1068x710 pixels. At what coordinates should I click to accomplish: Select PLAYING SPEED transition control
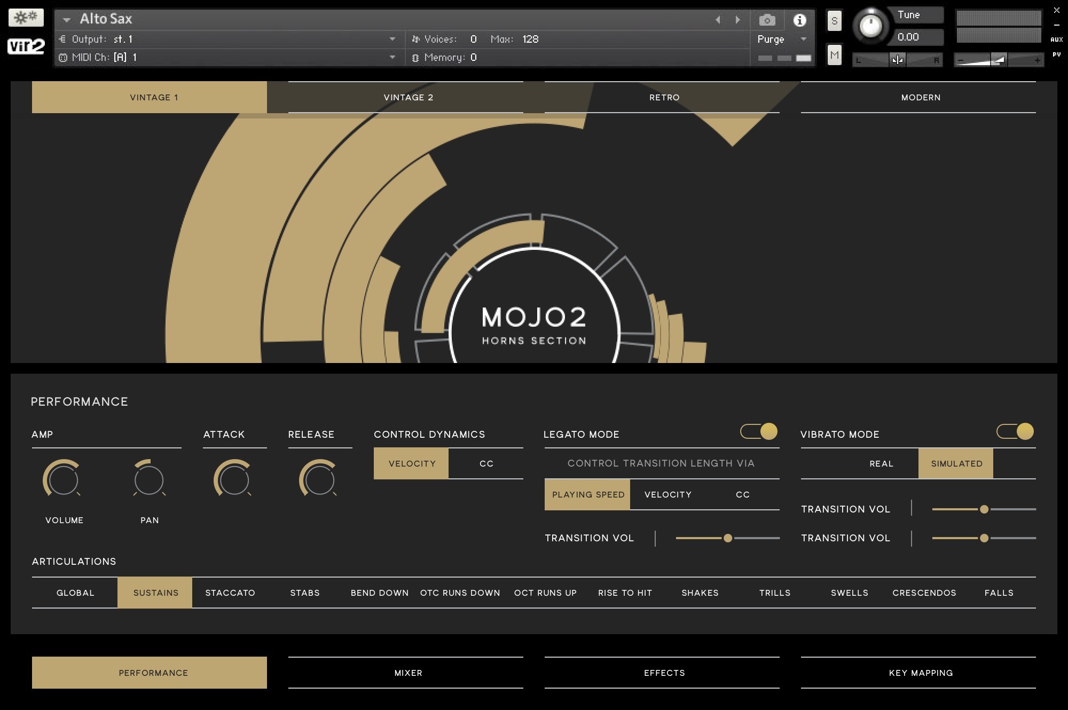pyautogui.click(x=587, y=494)
